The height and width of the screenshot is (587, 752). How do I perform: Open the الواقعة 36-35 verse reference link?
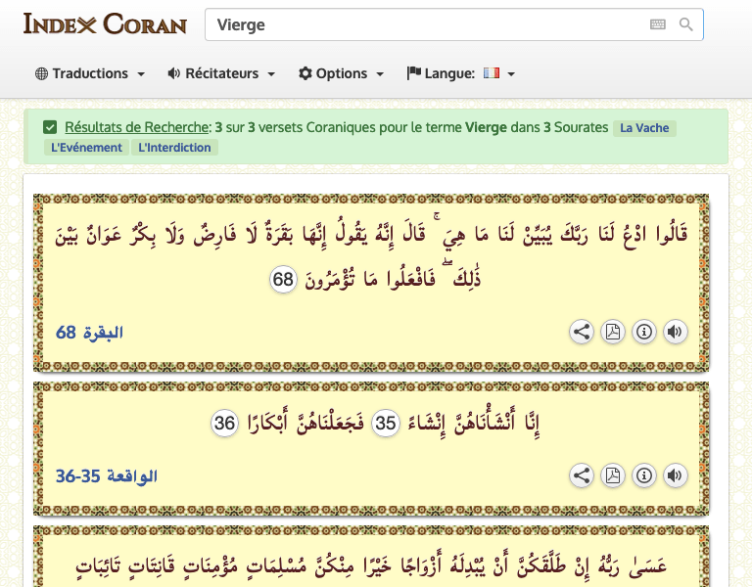click(x=107, y=475)
